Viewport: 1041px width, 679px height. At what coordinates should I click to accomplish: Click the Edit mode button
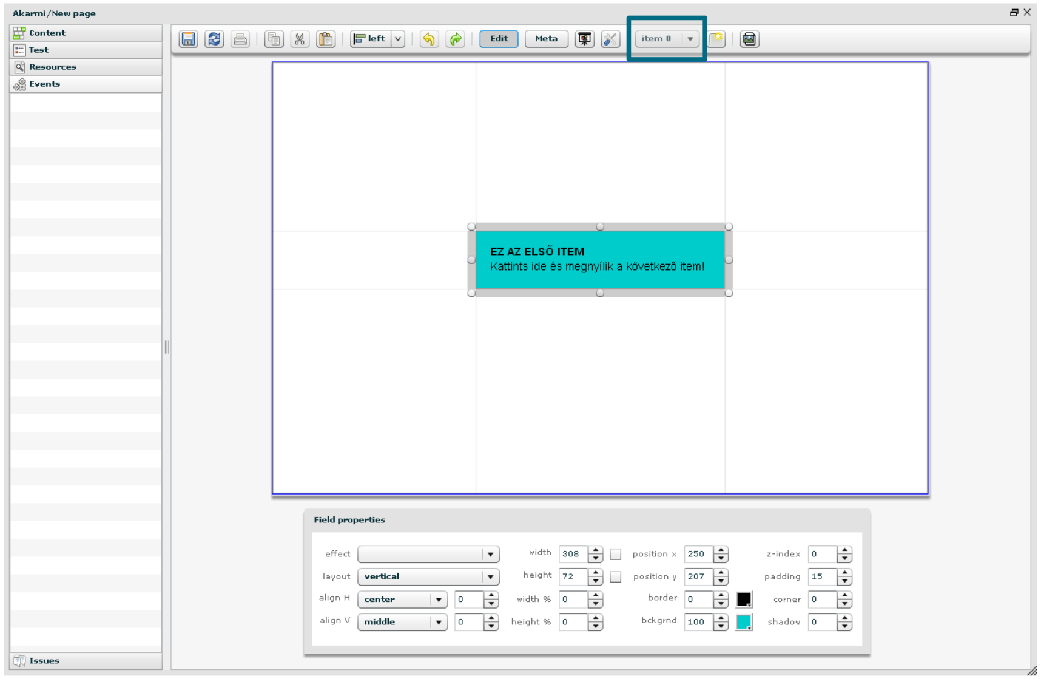pyautogui.click(x=499, y=39)
